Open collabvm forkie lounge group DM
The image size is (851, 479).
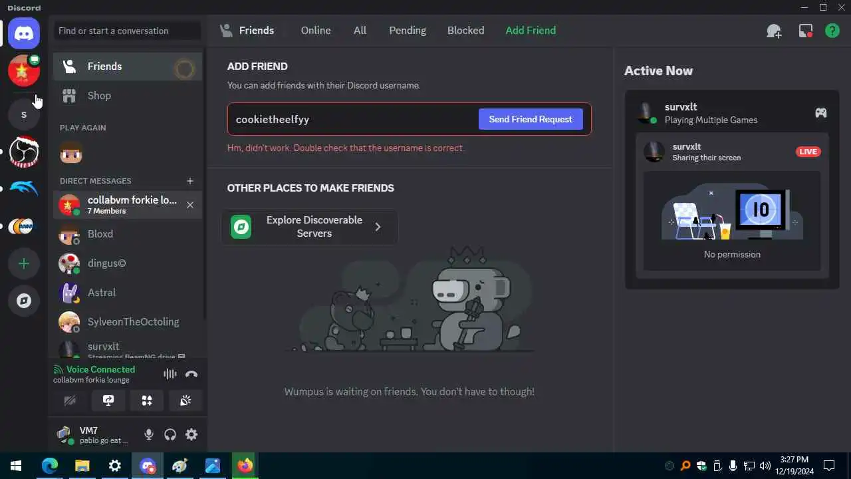[x=128, y=205]
